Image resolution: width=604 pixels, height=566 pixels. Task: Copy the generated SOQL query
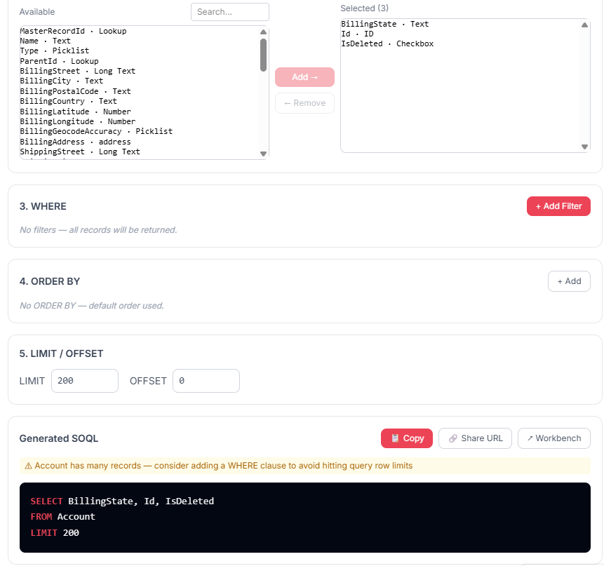pos(406,438)
